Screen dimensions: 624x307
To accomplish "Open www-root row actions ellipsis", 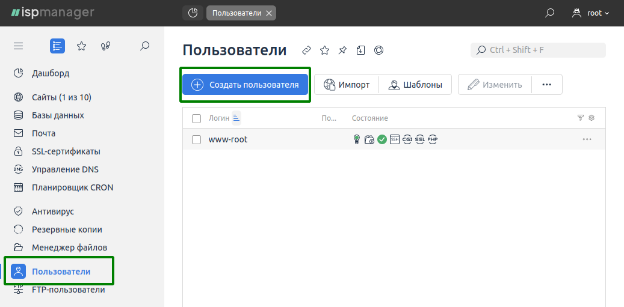I will coord(587,139).
